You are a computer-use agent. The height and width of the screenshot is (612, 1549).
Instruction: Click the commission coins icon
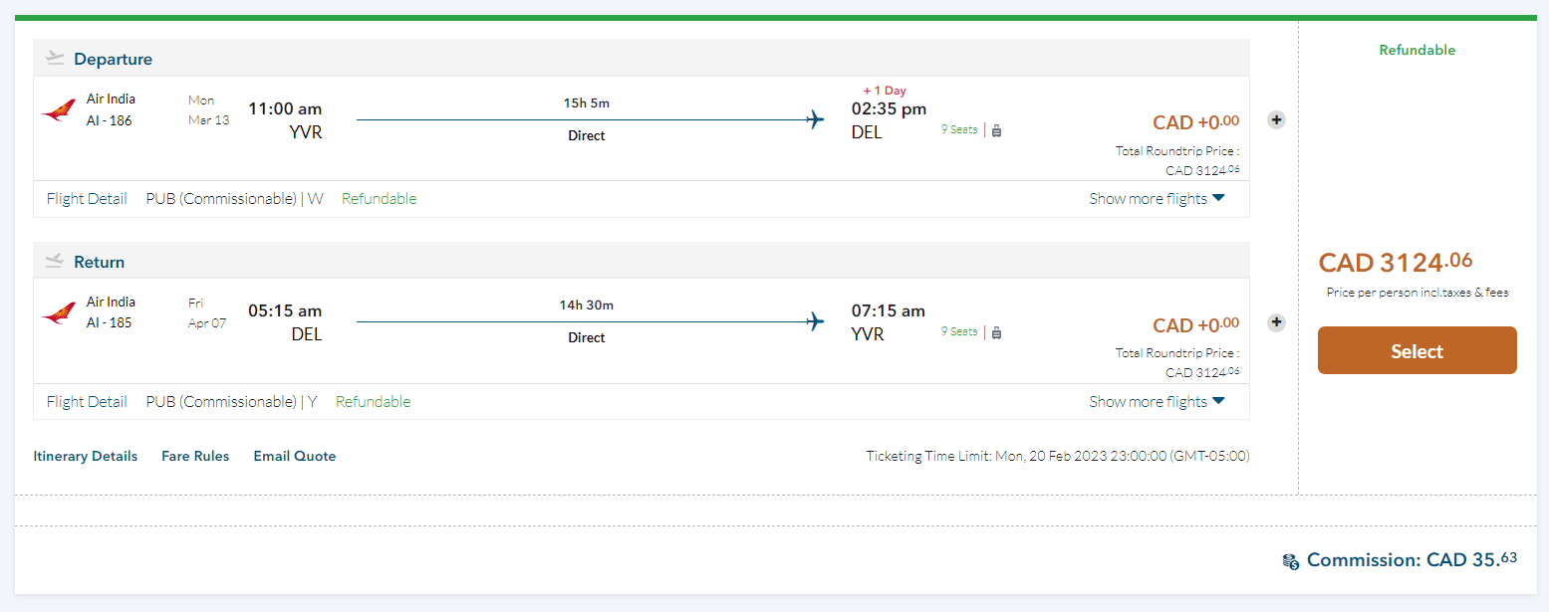click(1291, 561)
